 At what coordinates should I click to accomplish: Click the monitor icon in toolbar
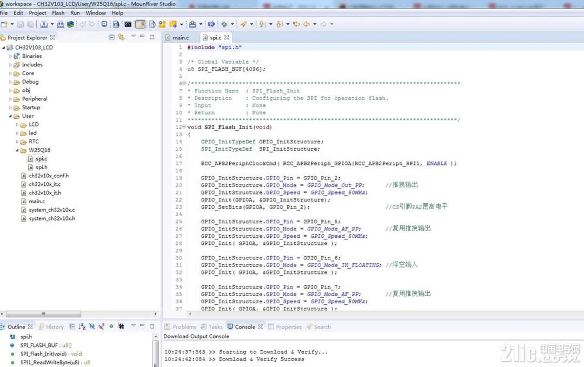tap(104, 24)
